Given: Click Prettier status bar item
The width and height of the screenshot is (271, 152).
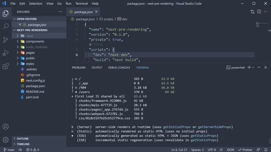Looking at the screenshot, I should [245, 150].
